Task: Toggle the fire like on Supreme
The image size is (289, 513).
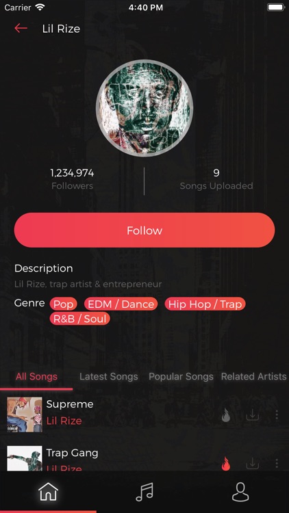Action: pos(226,415)
